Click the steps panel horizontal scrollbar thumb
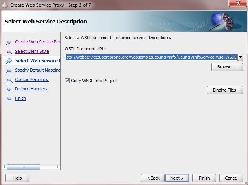248x185 pixels. tap(23, 167)
